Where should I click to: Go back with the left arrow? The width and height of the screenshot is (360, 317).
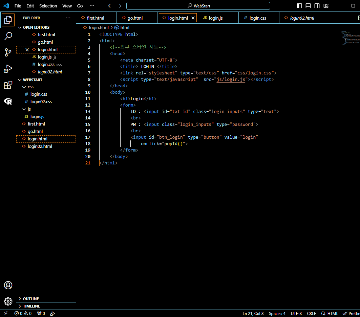pos(110,6)
